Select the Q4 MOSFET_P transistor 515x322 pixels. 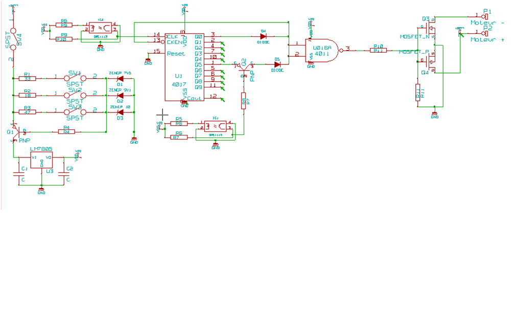pos(430,61)
